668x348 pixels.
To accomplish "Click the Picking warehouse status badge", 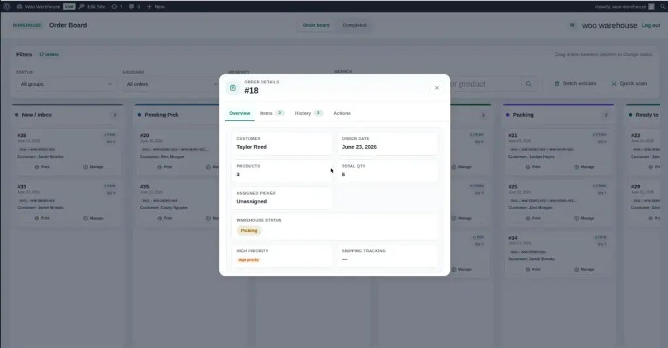I will click(x=249, y=231).
